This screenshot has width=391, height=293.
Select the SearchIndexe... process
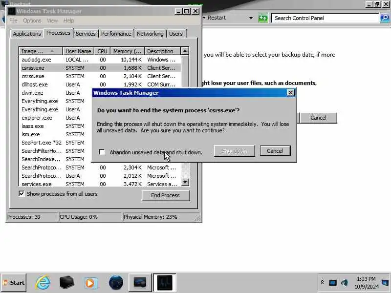point(55,159)
